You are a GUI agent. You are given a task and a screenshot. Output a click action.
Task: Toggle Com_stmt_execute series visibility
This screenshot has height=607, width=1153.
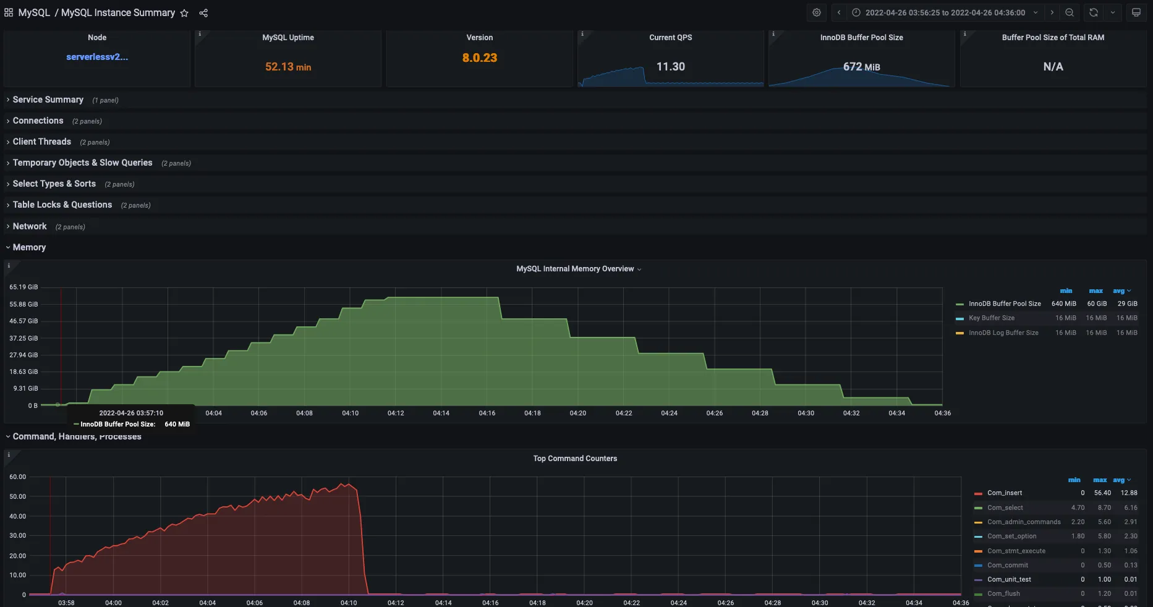coord(1016,551)
